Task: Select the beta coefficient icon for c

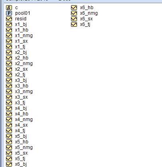Action: pos(9,8)
